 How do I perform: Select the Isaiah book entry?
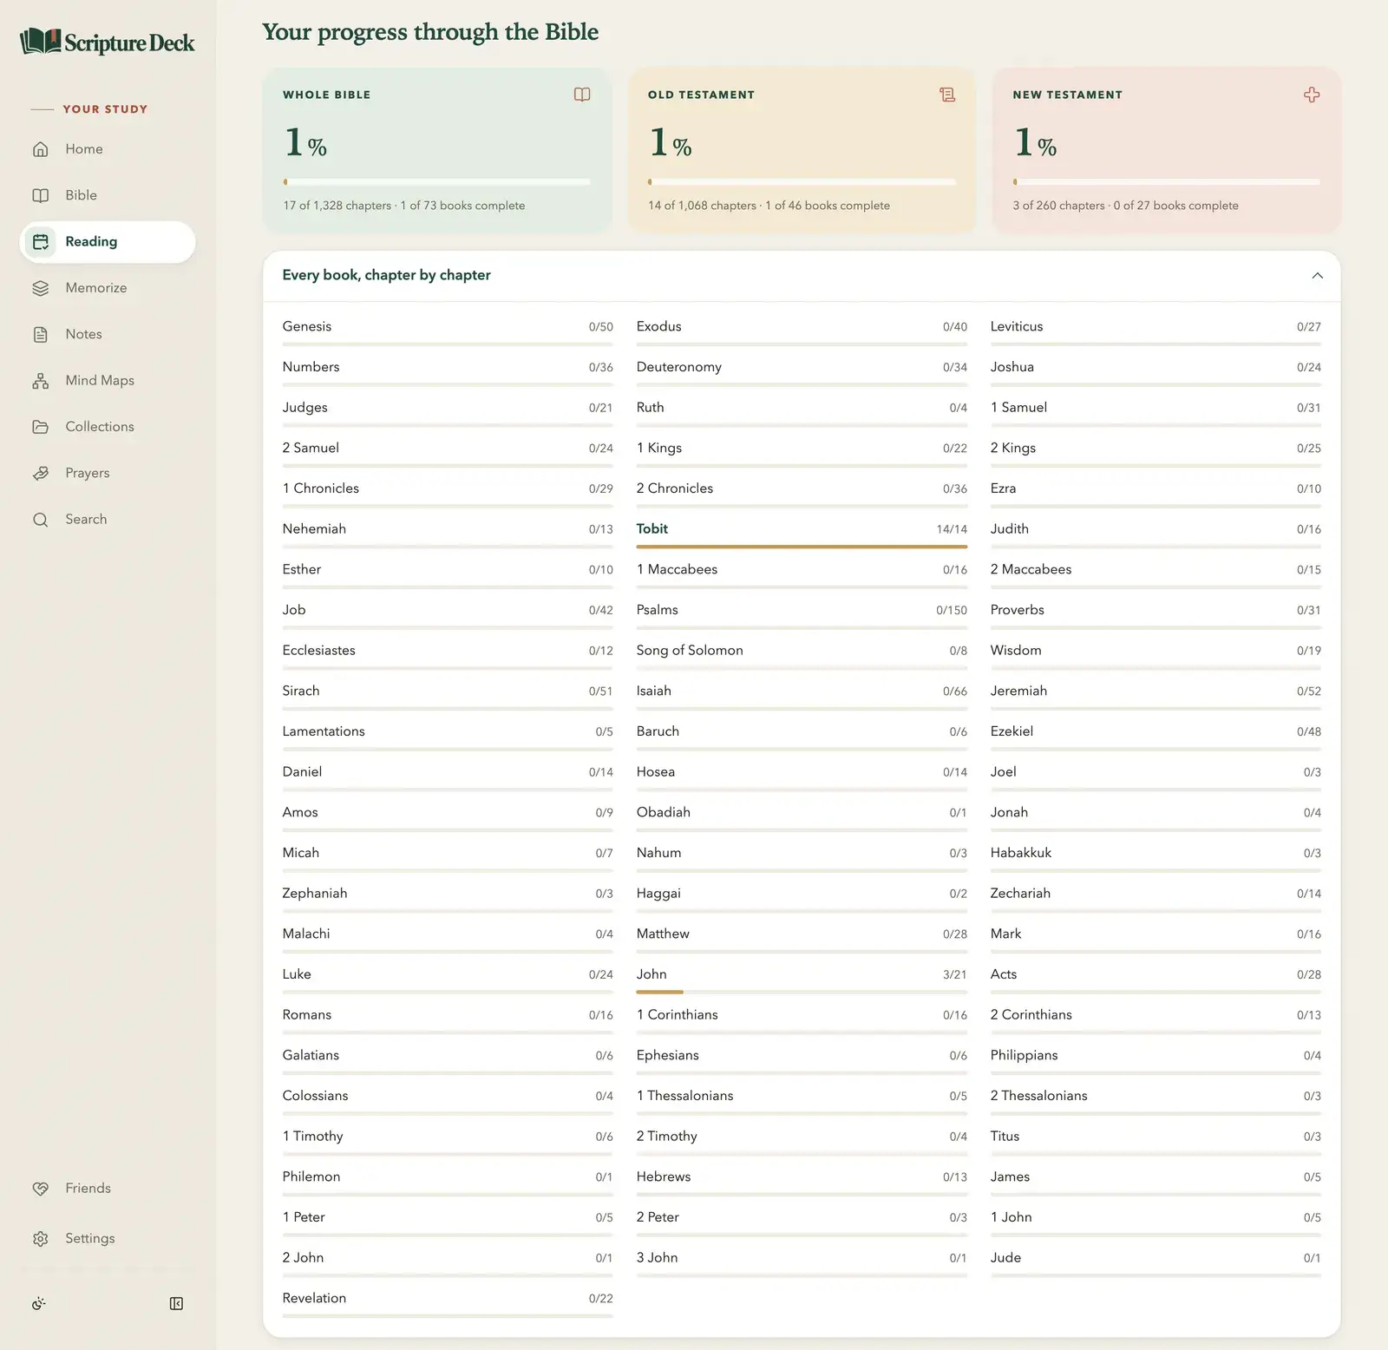[x=802, y=696]
